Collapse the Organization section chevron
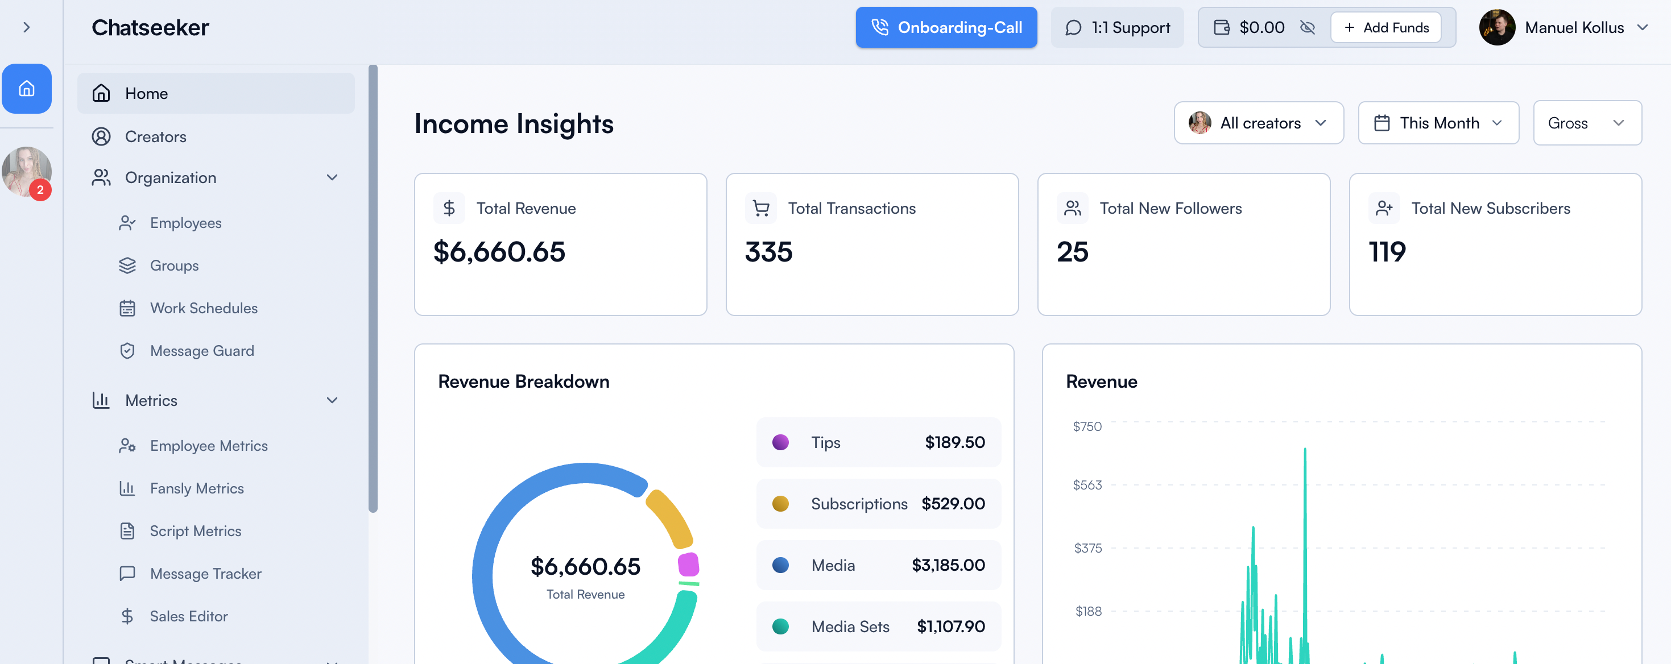 (x=332, y=178)
